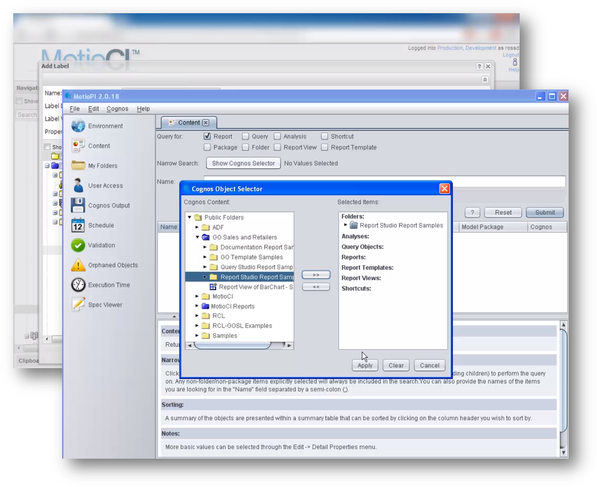Screen dimensions: 597x487
Task: Open the Cognos menu
Action: pyautogui.click(x=117, y=109)
